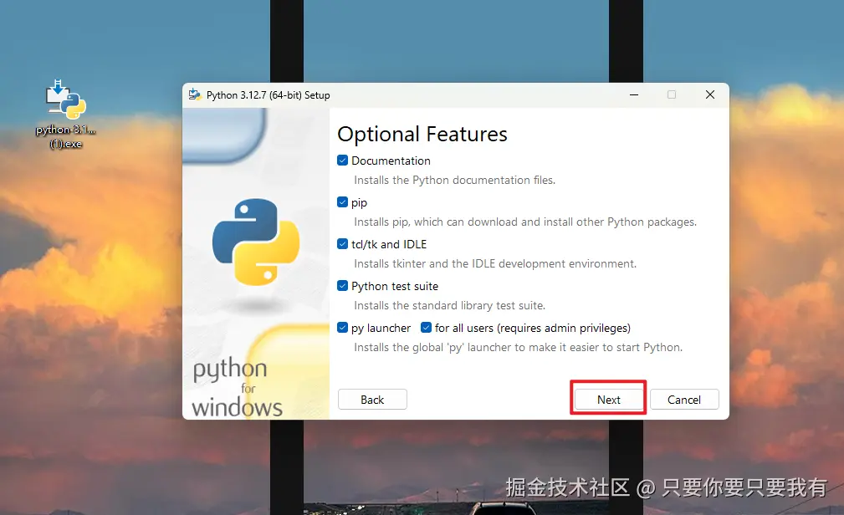844x515 pixels.
Task: Click the global 'py' launcher description text
Action: click(519, 348)
